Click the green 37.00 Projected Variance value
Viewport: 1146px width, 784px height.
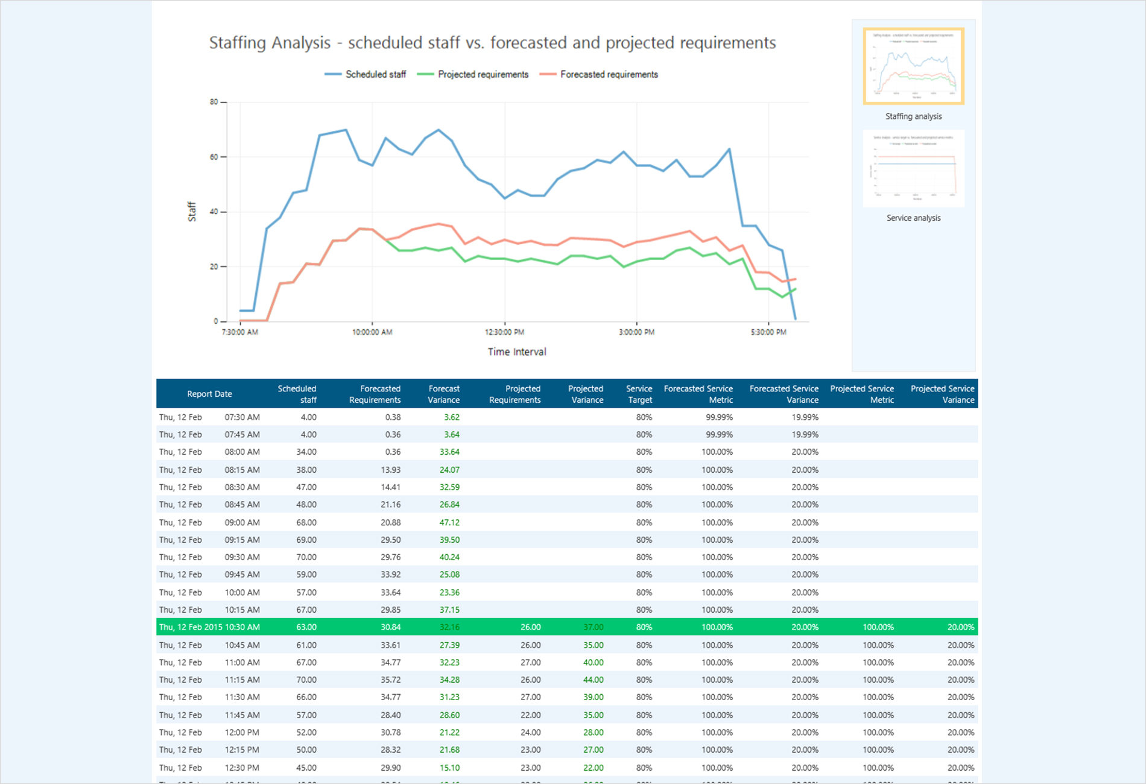pos(594,627)
